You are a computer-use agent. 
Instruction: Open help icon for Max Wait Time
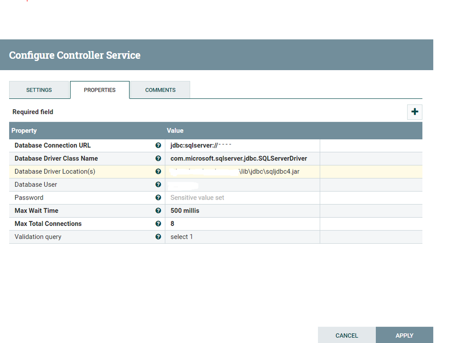click(158, 210)
